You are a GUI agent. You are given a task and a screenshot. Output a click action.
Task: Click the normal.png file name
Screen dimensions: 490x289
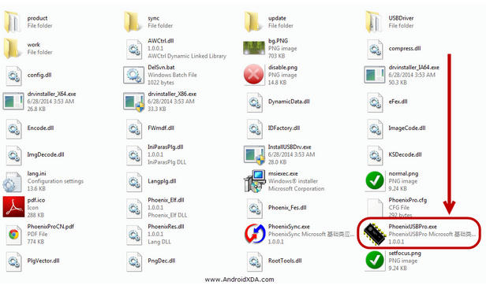click(403, 174)
